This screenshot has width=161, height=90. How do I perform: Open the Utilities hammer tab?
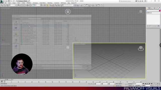click(x=159, y=8)
